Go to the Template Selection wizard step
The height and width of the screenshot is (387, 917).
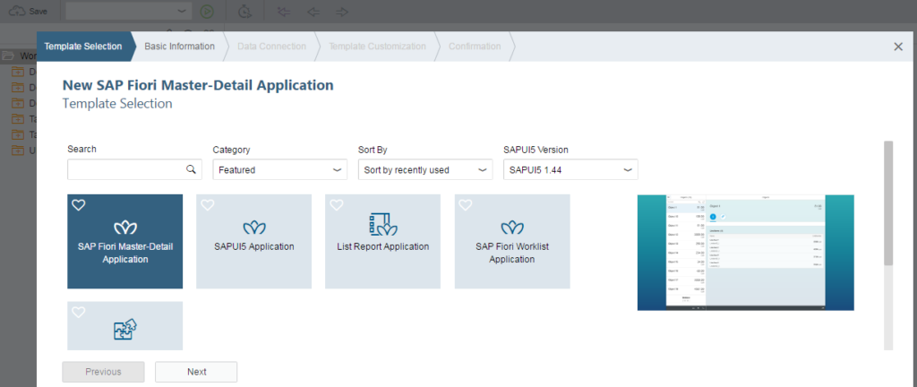(83, 47)
